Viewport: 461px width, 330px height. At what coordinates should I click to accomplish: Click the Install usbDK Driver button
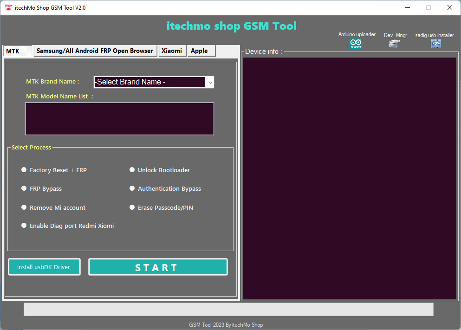click(x=44, y=266)
